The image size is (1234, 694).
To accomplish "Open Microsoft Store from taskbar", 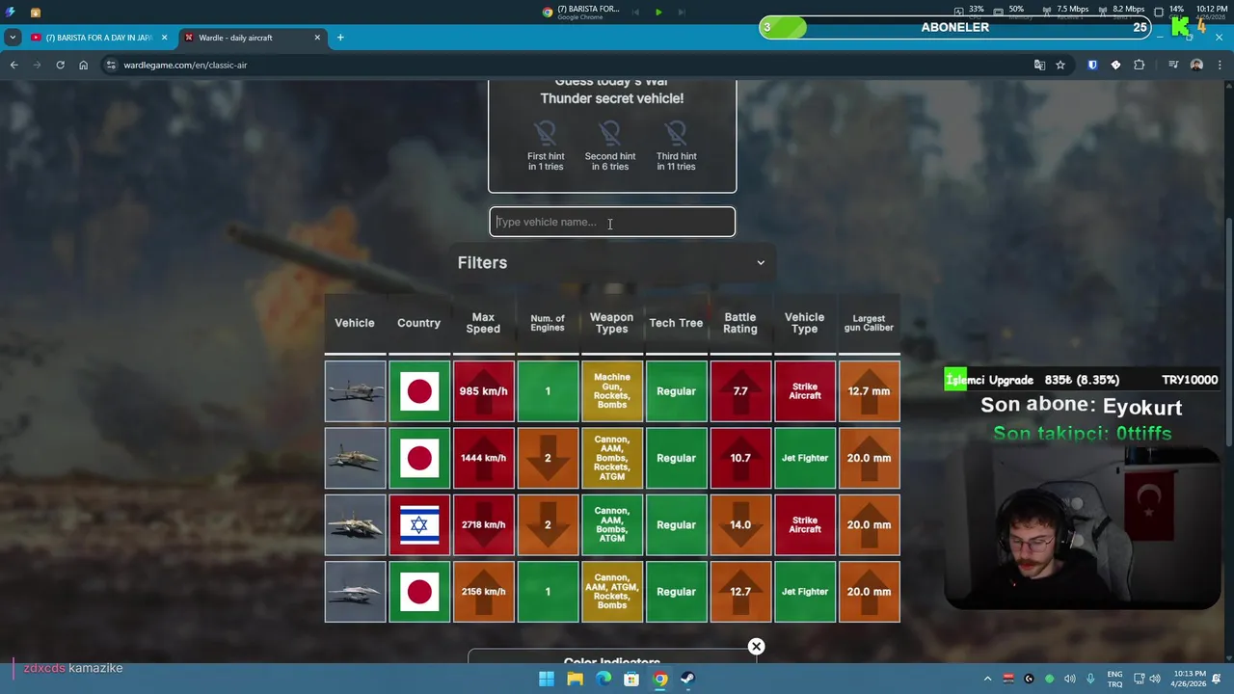I will coord(631,679).
